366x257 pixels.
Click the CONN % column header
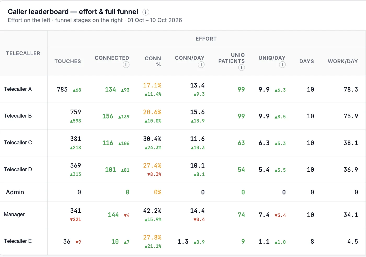[153, 61]
